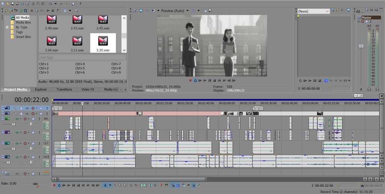The height and width of the screenshot is (194, 385).
Task: Select the Envelope Edit tool
Action: (115, 186)
